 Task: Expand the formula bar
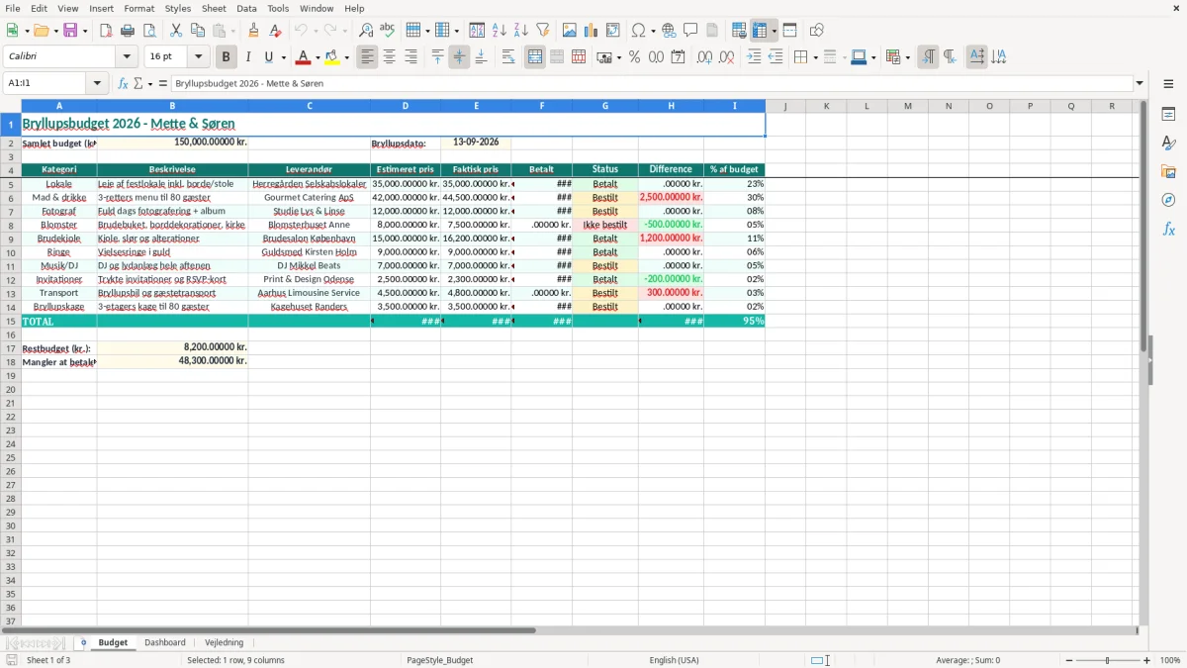pyautogui.click(x=1140, y=83)
